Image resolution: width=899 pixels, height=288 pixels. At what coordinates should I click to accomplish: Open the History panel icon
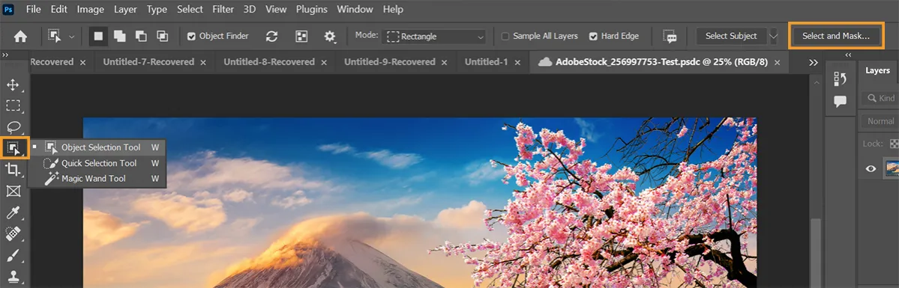tap(840, 79)
